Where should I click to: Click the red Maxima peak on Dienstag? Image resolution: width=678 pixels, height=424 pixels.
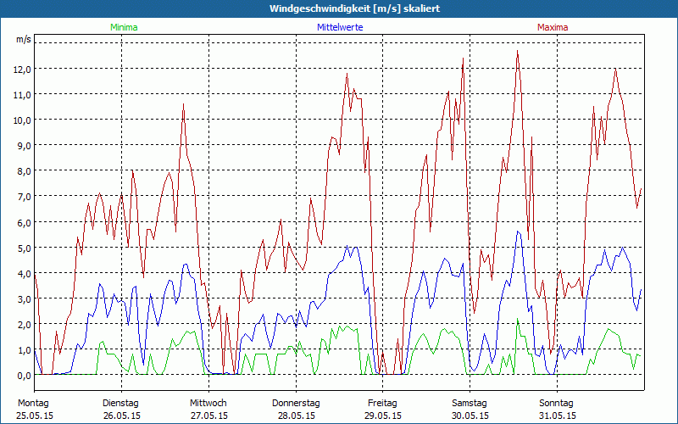(x=183, y=104)
